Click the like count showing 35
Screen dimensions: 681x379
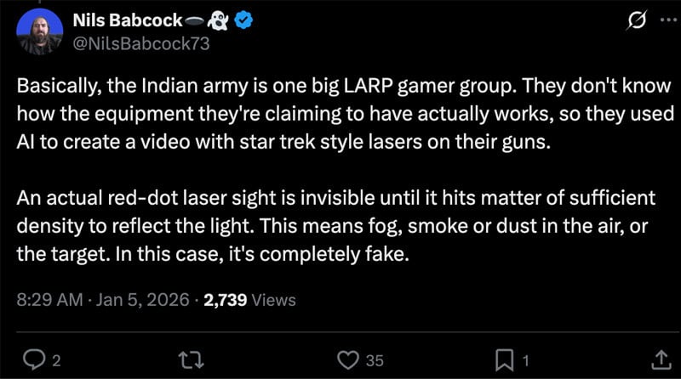click(x=374, y=361)
